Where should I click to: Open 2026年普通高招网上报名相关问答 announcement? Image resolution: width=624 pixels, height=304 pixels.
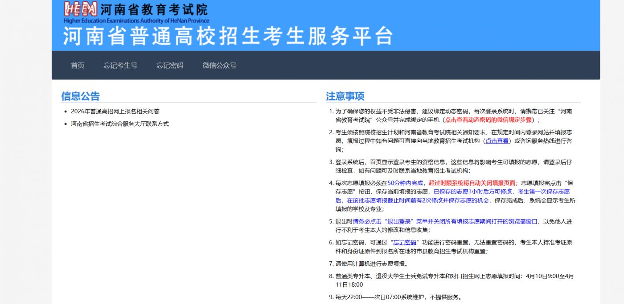115,112
